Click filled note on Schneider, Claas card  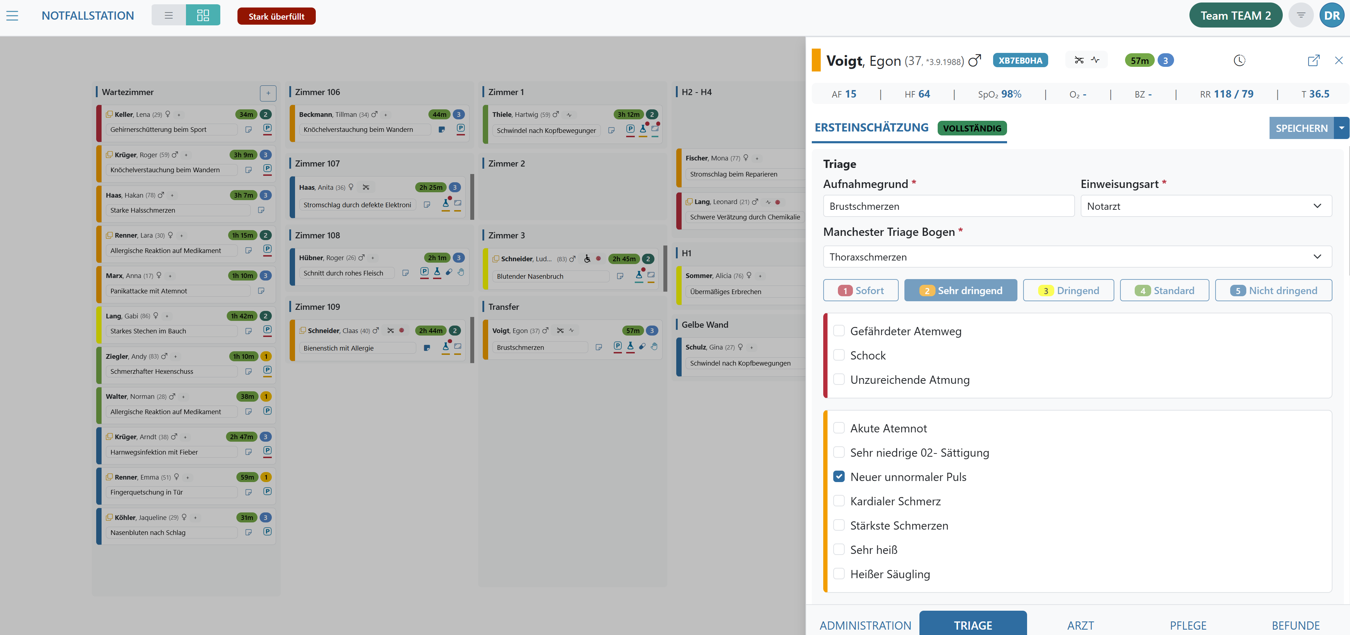pos(427,348)
